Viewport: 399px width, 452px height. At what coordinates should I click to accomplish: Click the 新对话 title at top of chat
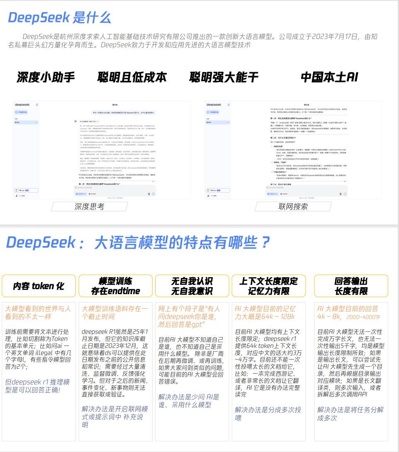116,104
